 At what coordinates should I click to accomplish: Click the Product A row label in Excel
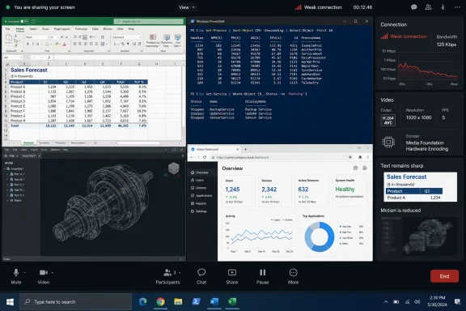[x=18, y=87]
